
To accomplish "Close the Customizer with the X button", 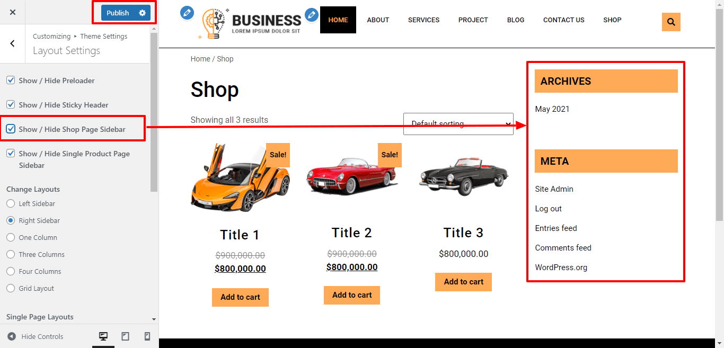I will point(13,12).
